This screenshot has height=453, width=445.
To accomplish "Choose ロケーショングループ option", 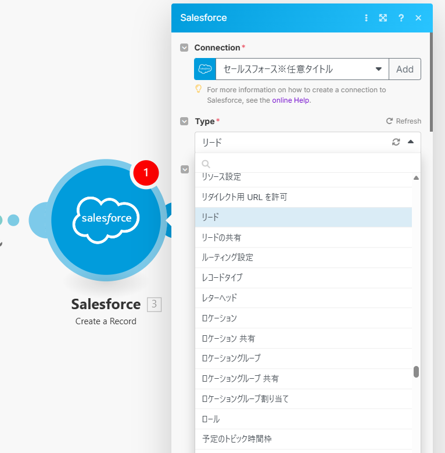I will point(303,358).
